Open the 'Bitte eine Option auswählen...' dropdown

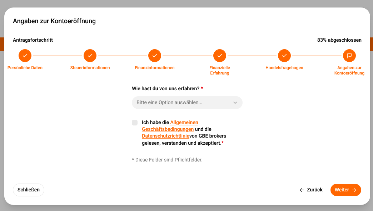click(187, 103)
